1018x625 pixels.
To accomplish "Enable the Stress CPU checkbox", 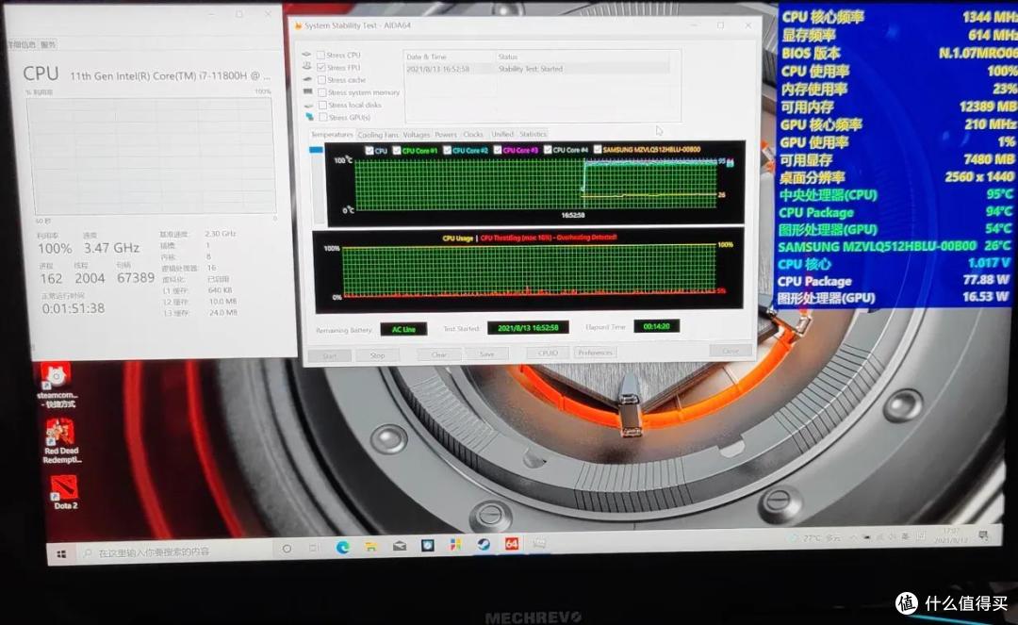I will click(320, 56).
